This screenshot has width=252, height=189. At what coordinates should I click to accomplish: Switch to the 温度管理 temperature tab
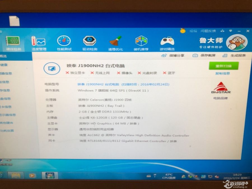39,43
